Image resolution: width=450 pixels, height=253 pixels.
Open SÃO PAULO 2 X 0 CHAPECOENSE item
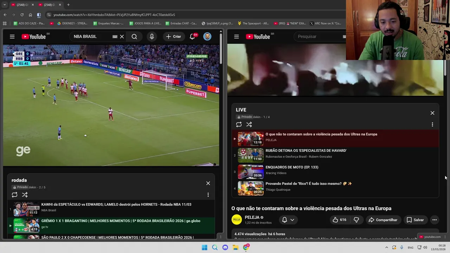tap(111, 237)
